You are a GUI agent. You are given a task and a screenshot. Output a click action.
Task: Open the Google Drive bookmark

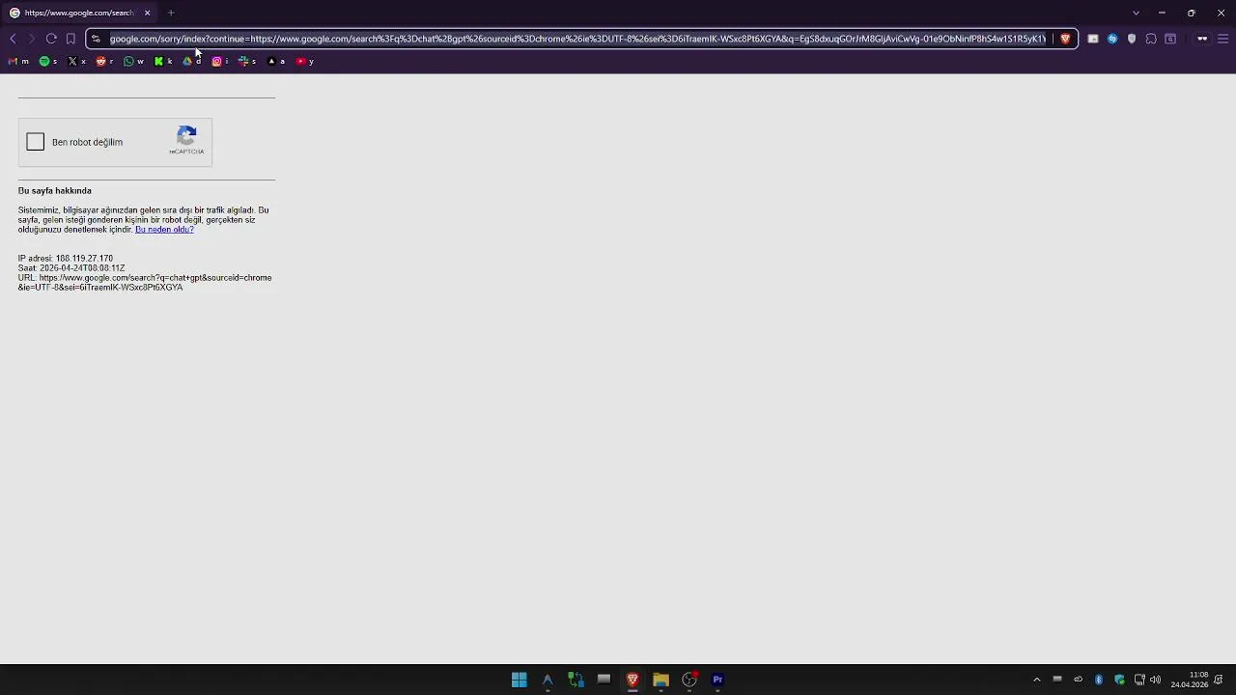coord(191,61)
